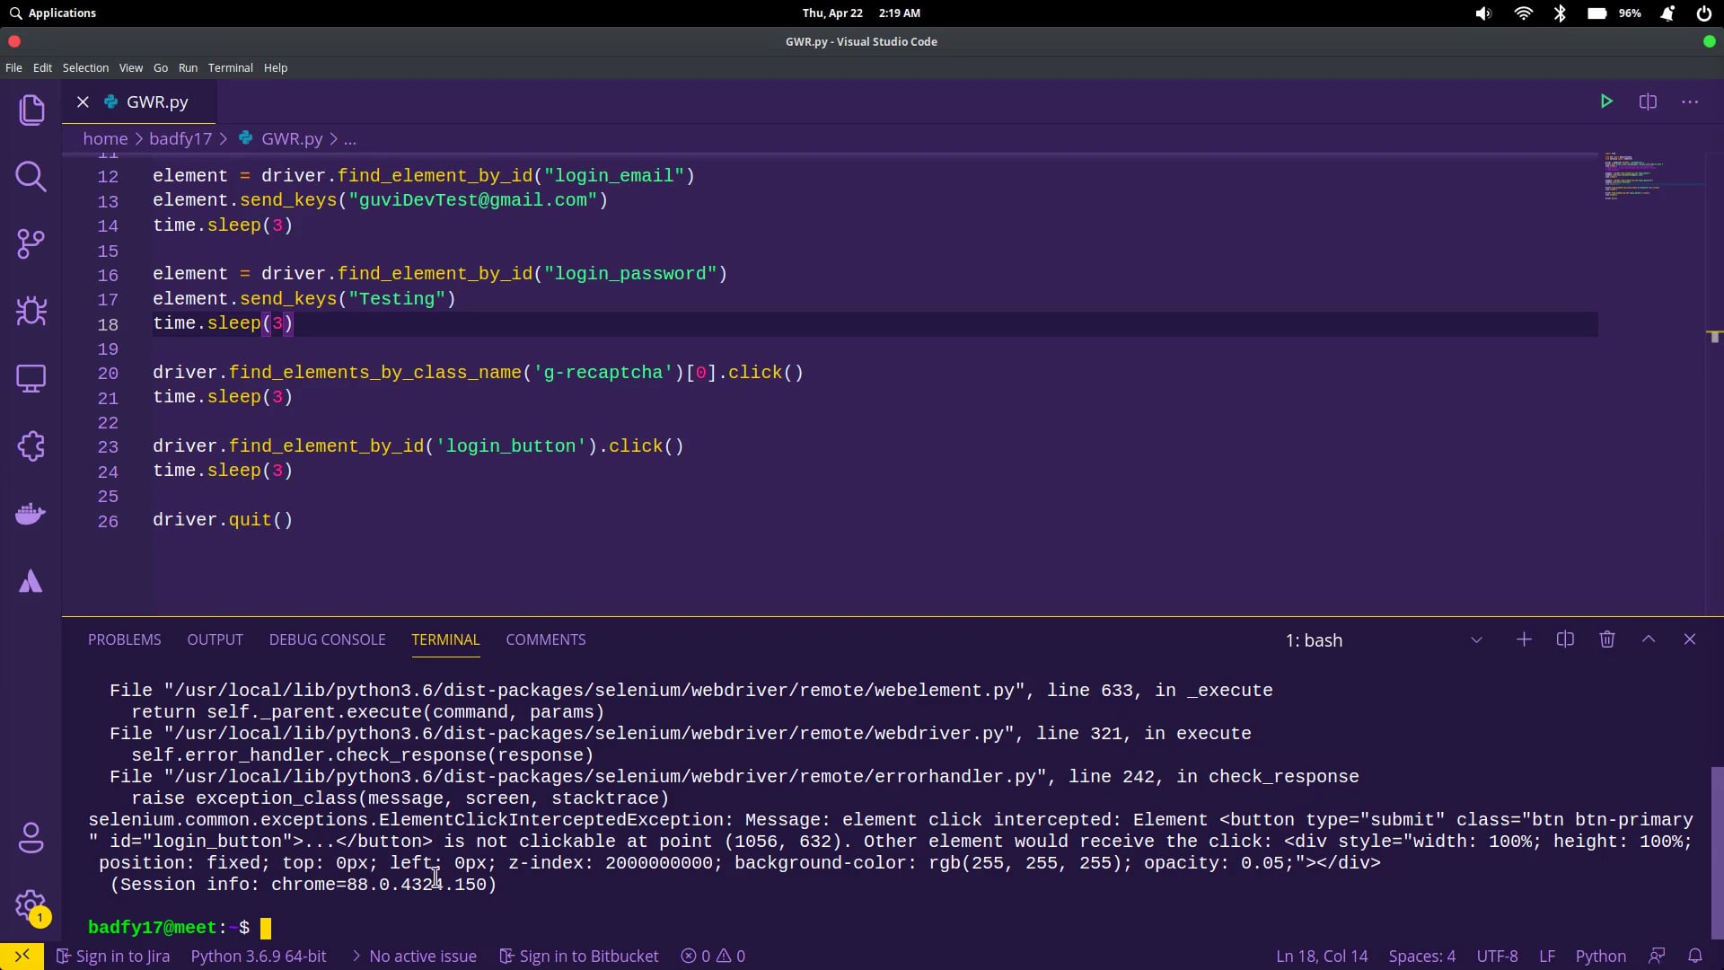Expand the breadcrumb ellipsis after GWR.py
Image resolution: width=1724 pixels, height=970 pixels.
tap(350, 139)
